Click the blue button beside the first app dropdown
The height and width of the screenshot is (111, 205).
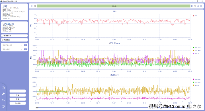pos(25,45)
